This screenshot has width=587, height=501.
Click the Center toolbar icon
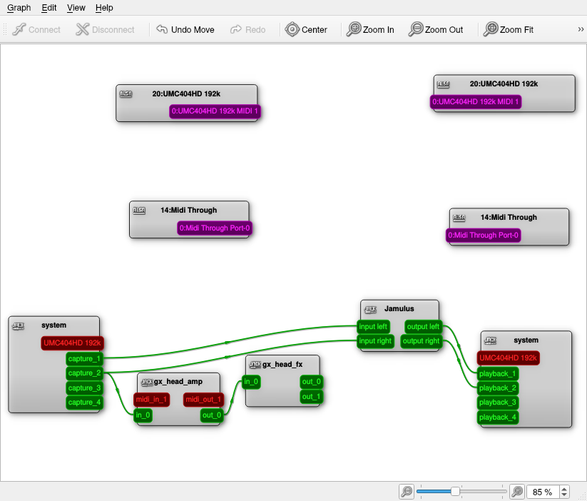click(x=292, y=30)
